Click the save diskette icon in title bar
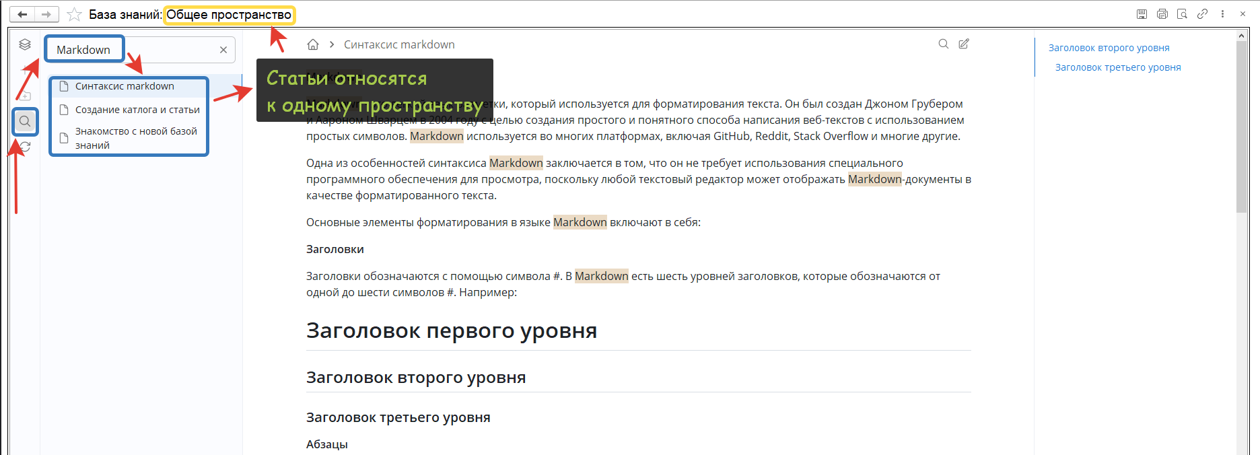The height and width of the screenshot is (455, 1260). point(1142,14)
